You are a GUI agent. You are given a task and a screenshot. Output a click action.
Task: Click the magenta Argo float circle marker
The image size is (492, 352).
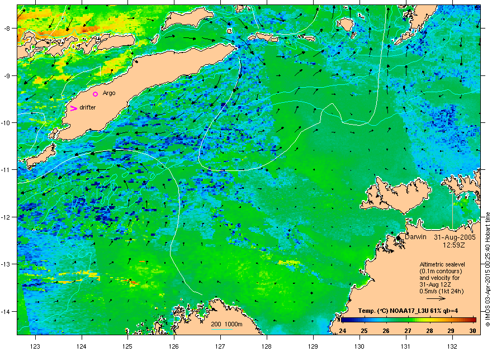tap(96, 94)
